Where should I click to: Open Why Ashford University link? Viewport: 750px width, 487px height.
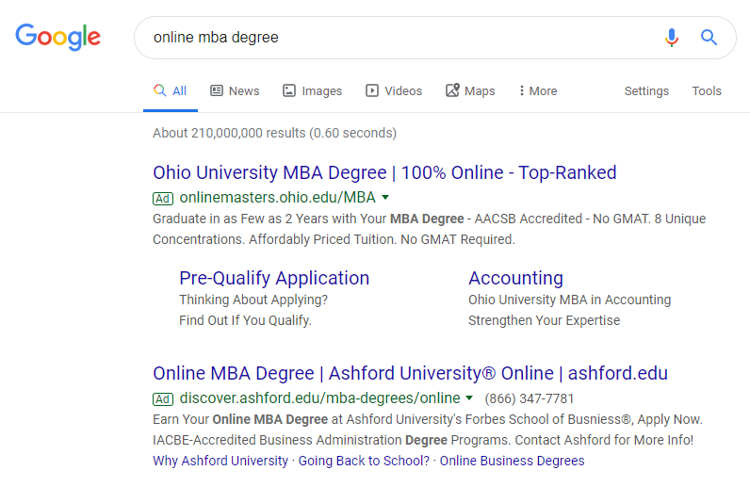point(220,461)
